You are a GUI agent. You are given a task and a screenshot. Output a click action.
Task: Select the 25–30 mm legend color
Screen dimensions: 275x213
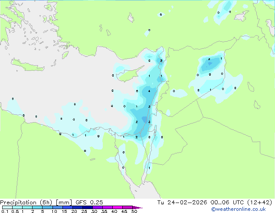87,207
